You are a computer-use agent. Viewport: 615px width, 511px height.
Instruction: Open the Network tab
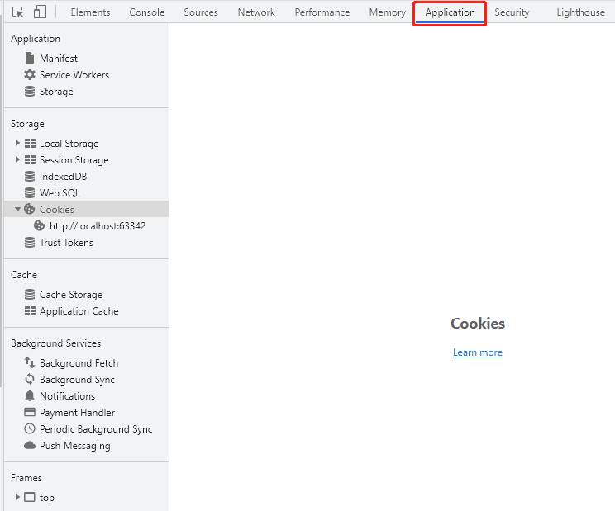click(256, 12)
